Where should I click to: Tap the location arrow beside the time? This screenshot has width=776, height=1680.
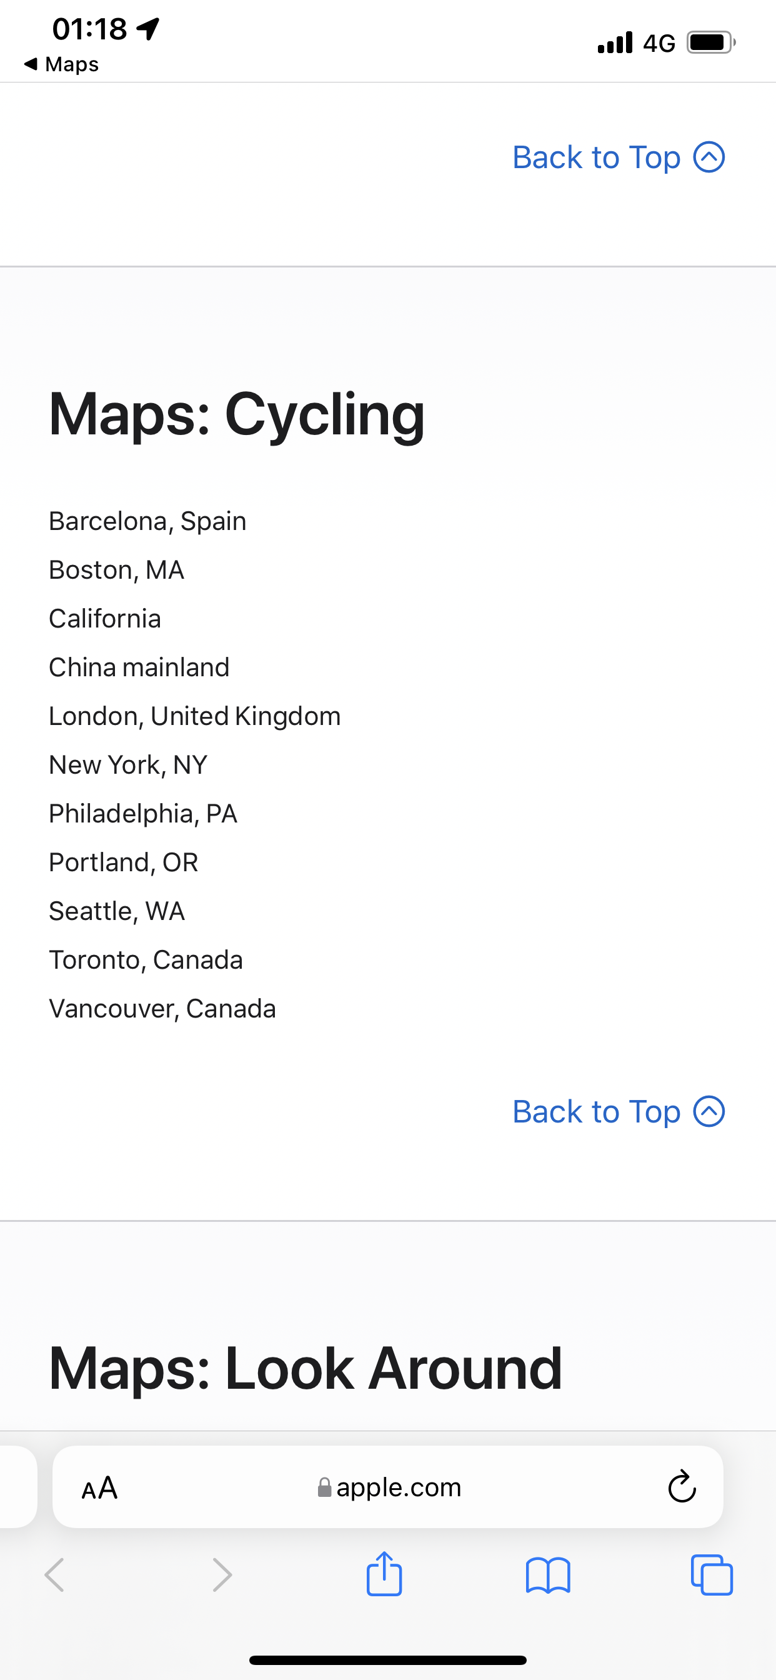coord(148,28)
